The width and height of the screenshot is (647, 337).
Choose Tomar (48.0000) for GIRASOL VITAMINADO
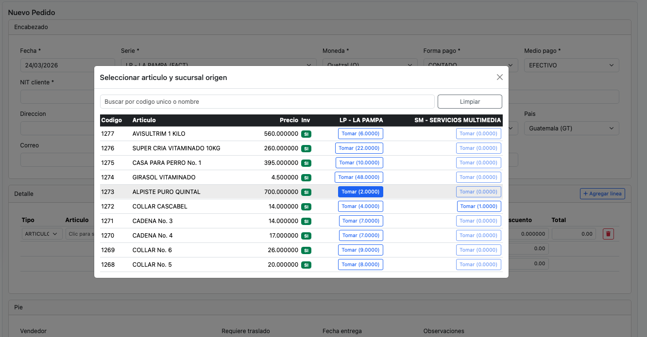pos(359,177)
